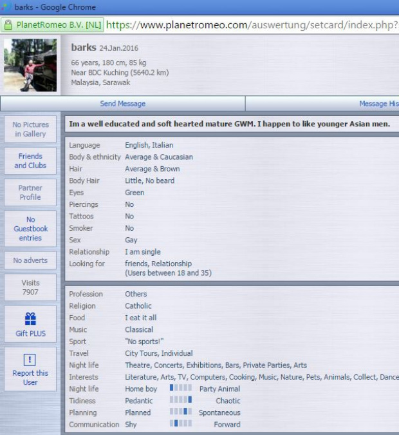Click the Send Message button

[x=122, y=104]
